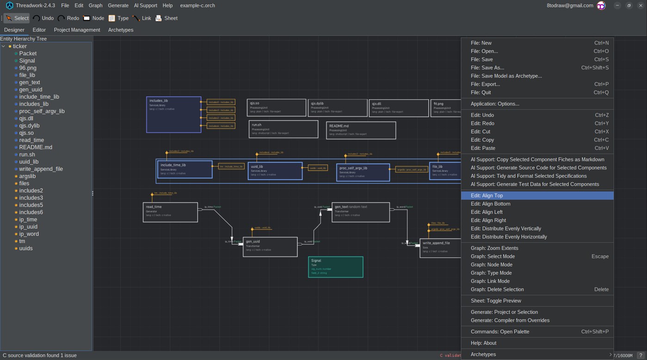Click the Undo toolbar icon
The width and height of the screenshot is (647, 360).
36,18
